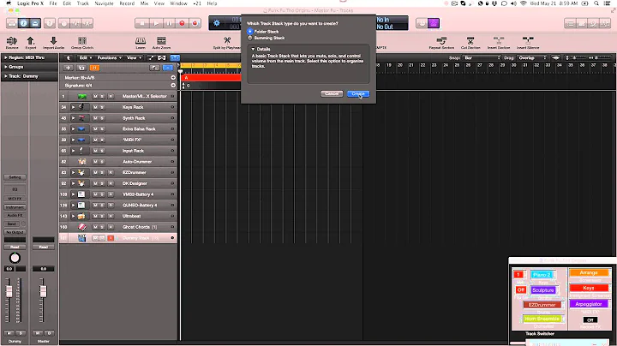Screen dimensions: 617x346
Task: Click the Create button in dialog
Action: (358, 93)
